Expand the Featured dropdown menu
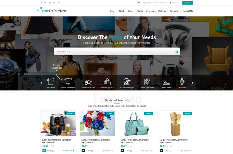 point(151,11)
